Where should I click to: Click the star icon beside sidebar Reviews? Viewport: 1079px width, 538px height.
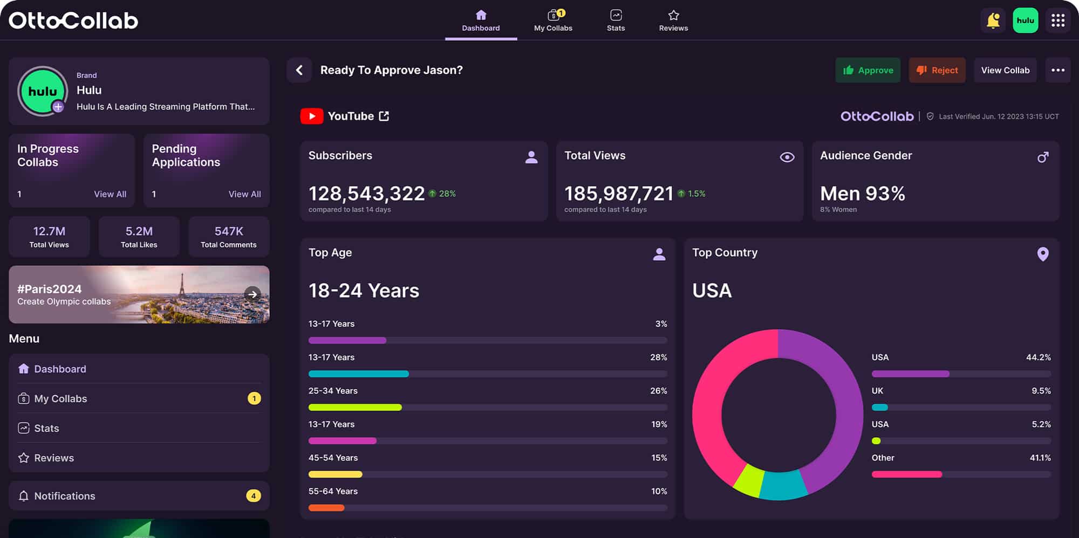point(24,458)
